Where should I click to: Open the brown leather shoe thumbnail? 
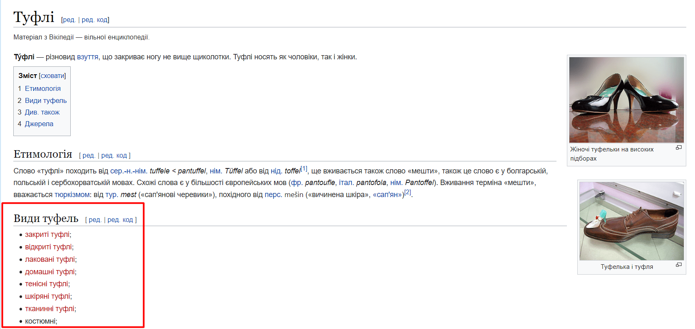631,221
